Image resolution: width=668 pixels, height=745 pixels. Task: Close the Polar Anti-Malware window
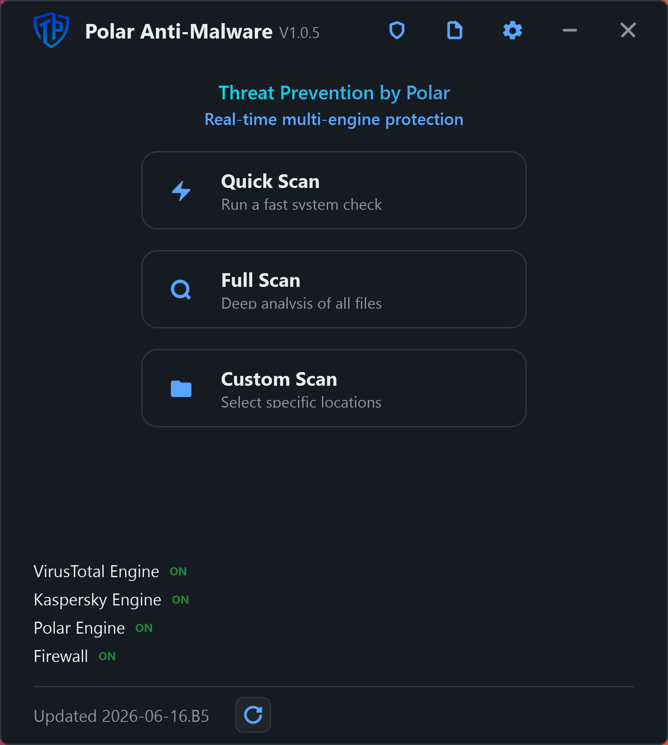point(628,30)
